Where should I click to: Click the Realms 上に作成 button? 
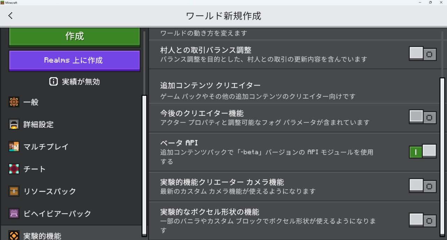click(x=74, y=61)
